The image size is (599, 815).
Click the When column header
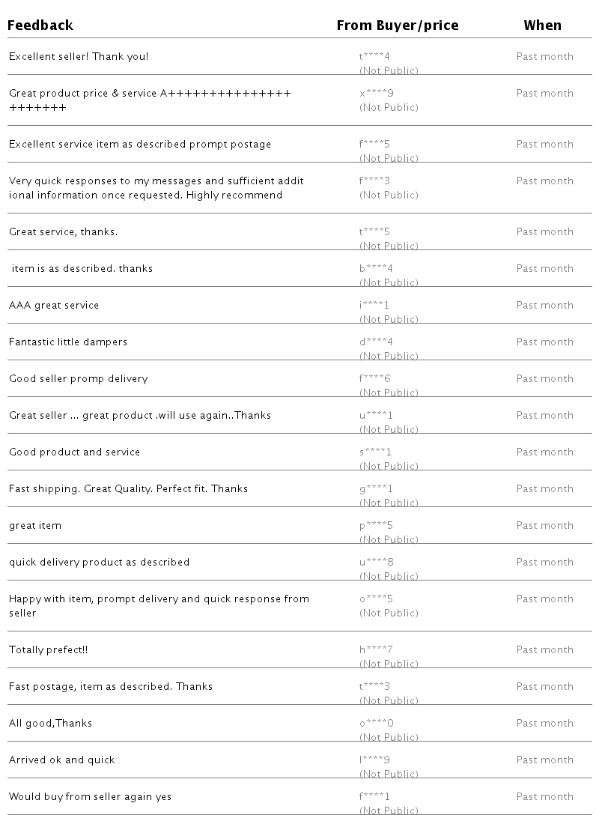[x=542, y=25]
